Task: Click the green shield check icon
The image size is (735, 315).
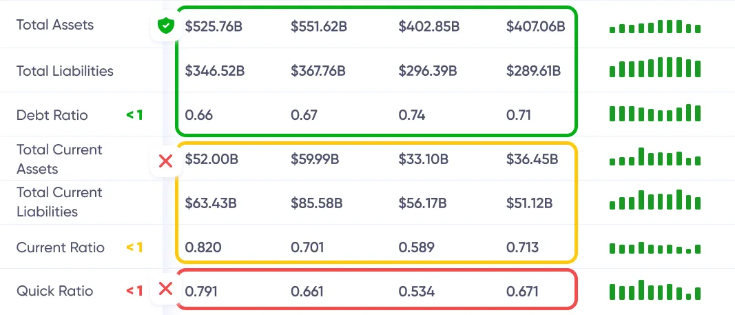Action: pyautogui.click(x=165, y=26)
